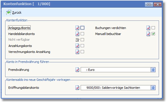
Task: Click the Handelsbilanzkonto label
Action: (x=21, y=34)
